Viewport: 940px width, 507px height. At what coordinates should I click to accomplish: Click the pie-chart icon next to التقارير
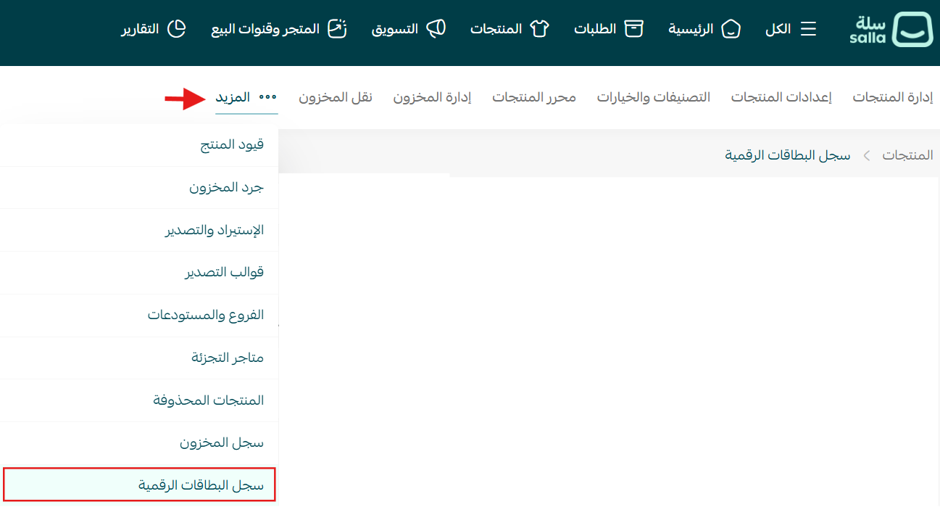click(x=177, y=28)
